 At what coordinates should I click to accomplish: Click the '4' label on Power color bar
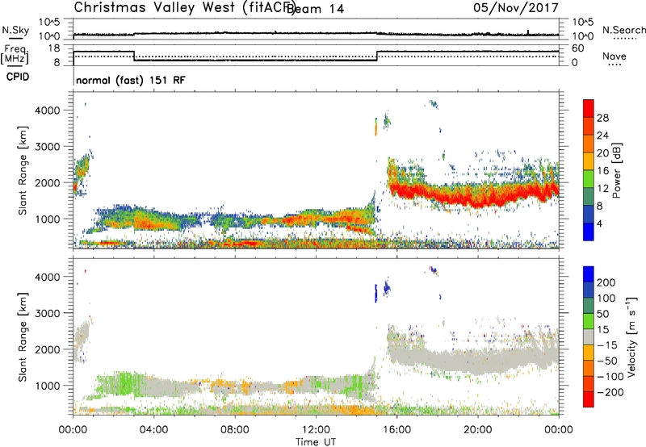(600, 223)
